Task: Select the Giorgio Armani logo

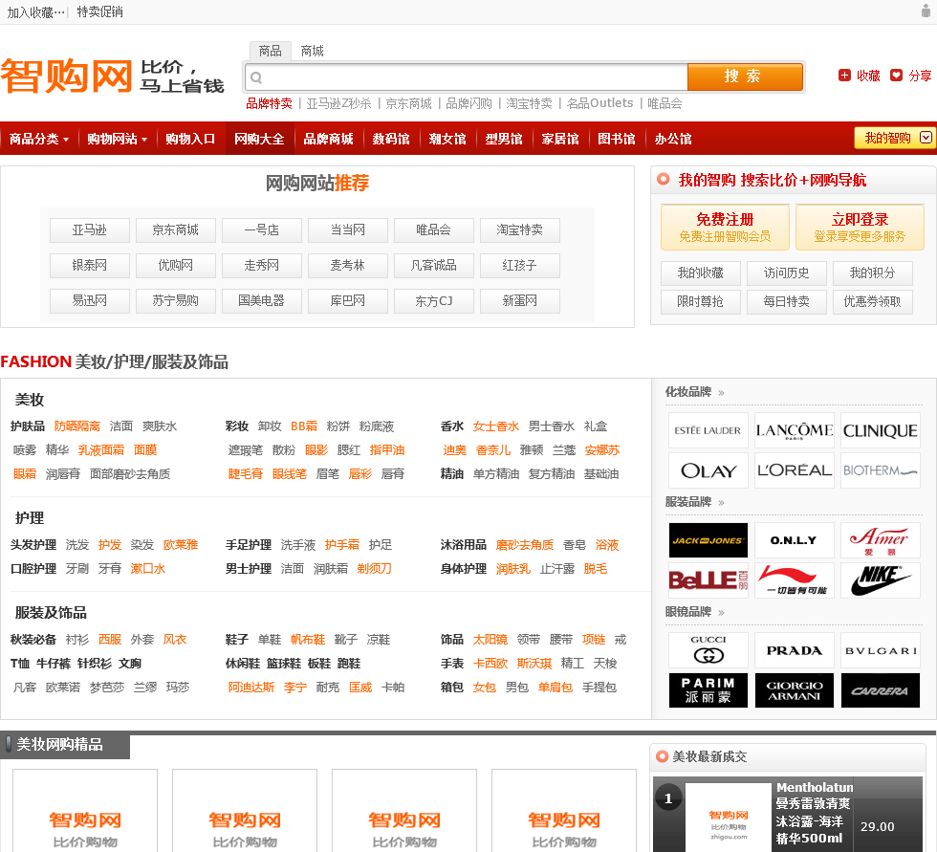Action: [794, 690]
